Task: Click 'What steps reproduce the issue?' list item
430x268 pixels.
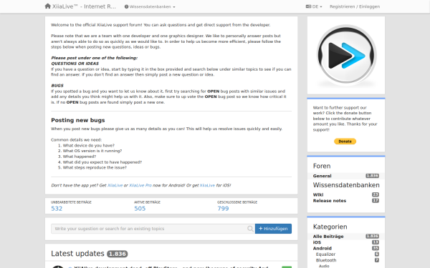Action: pos(95,168)
